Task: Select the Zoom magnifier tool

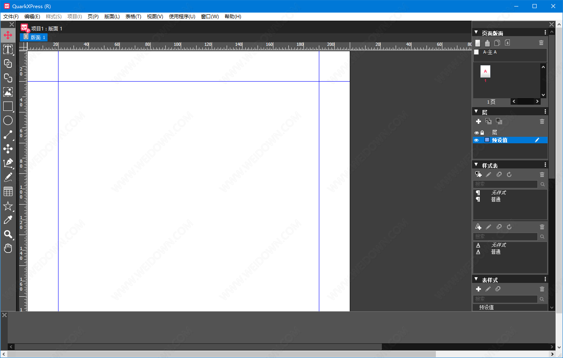Action: coord(8,234)
